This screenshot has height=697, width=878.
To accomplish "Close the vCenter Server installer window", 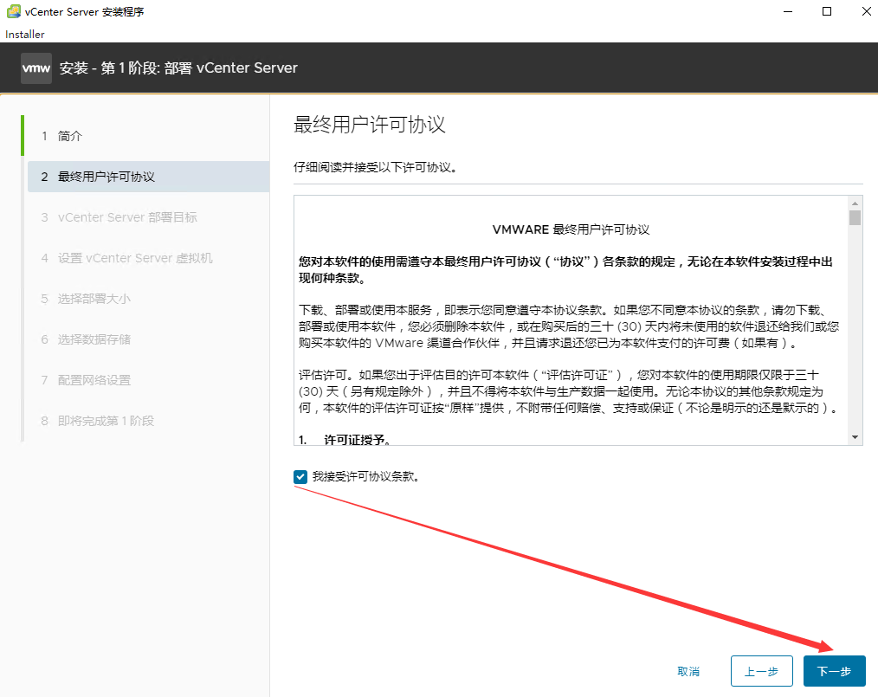I will coord(866,12).
